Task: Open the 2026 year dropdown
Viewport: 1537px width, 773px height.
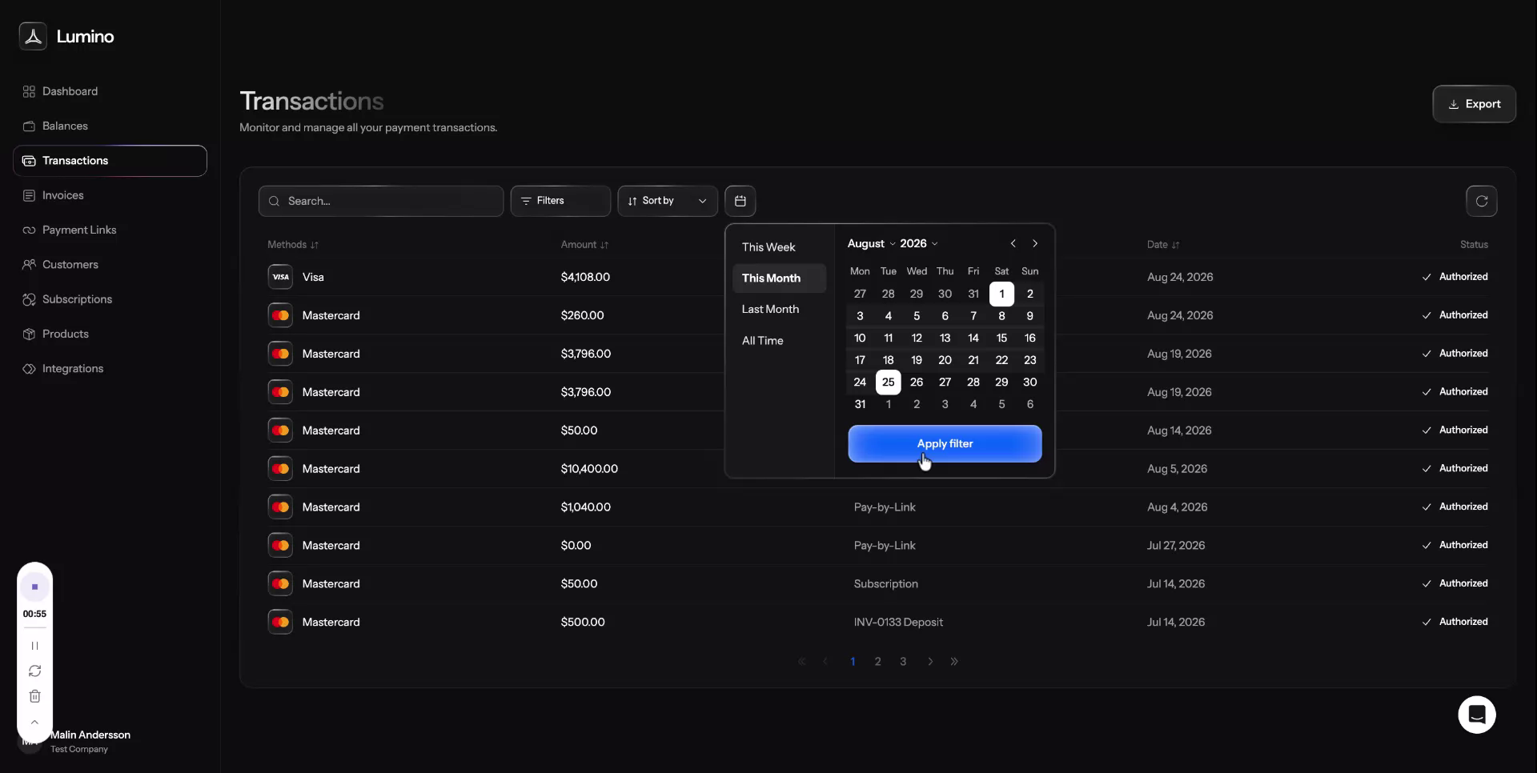Action: pos(918,243)
